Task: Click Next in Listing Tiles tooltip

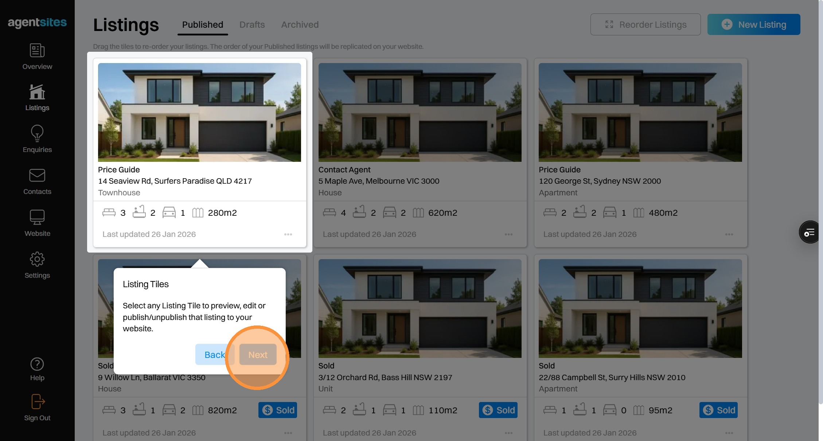Action: tap(258, 355)
